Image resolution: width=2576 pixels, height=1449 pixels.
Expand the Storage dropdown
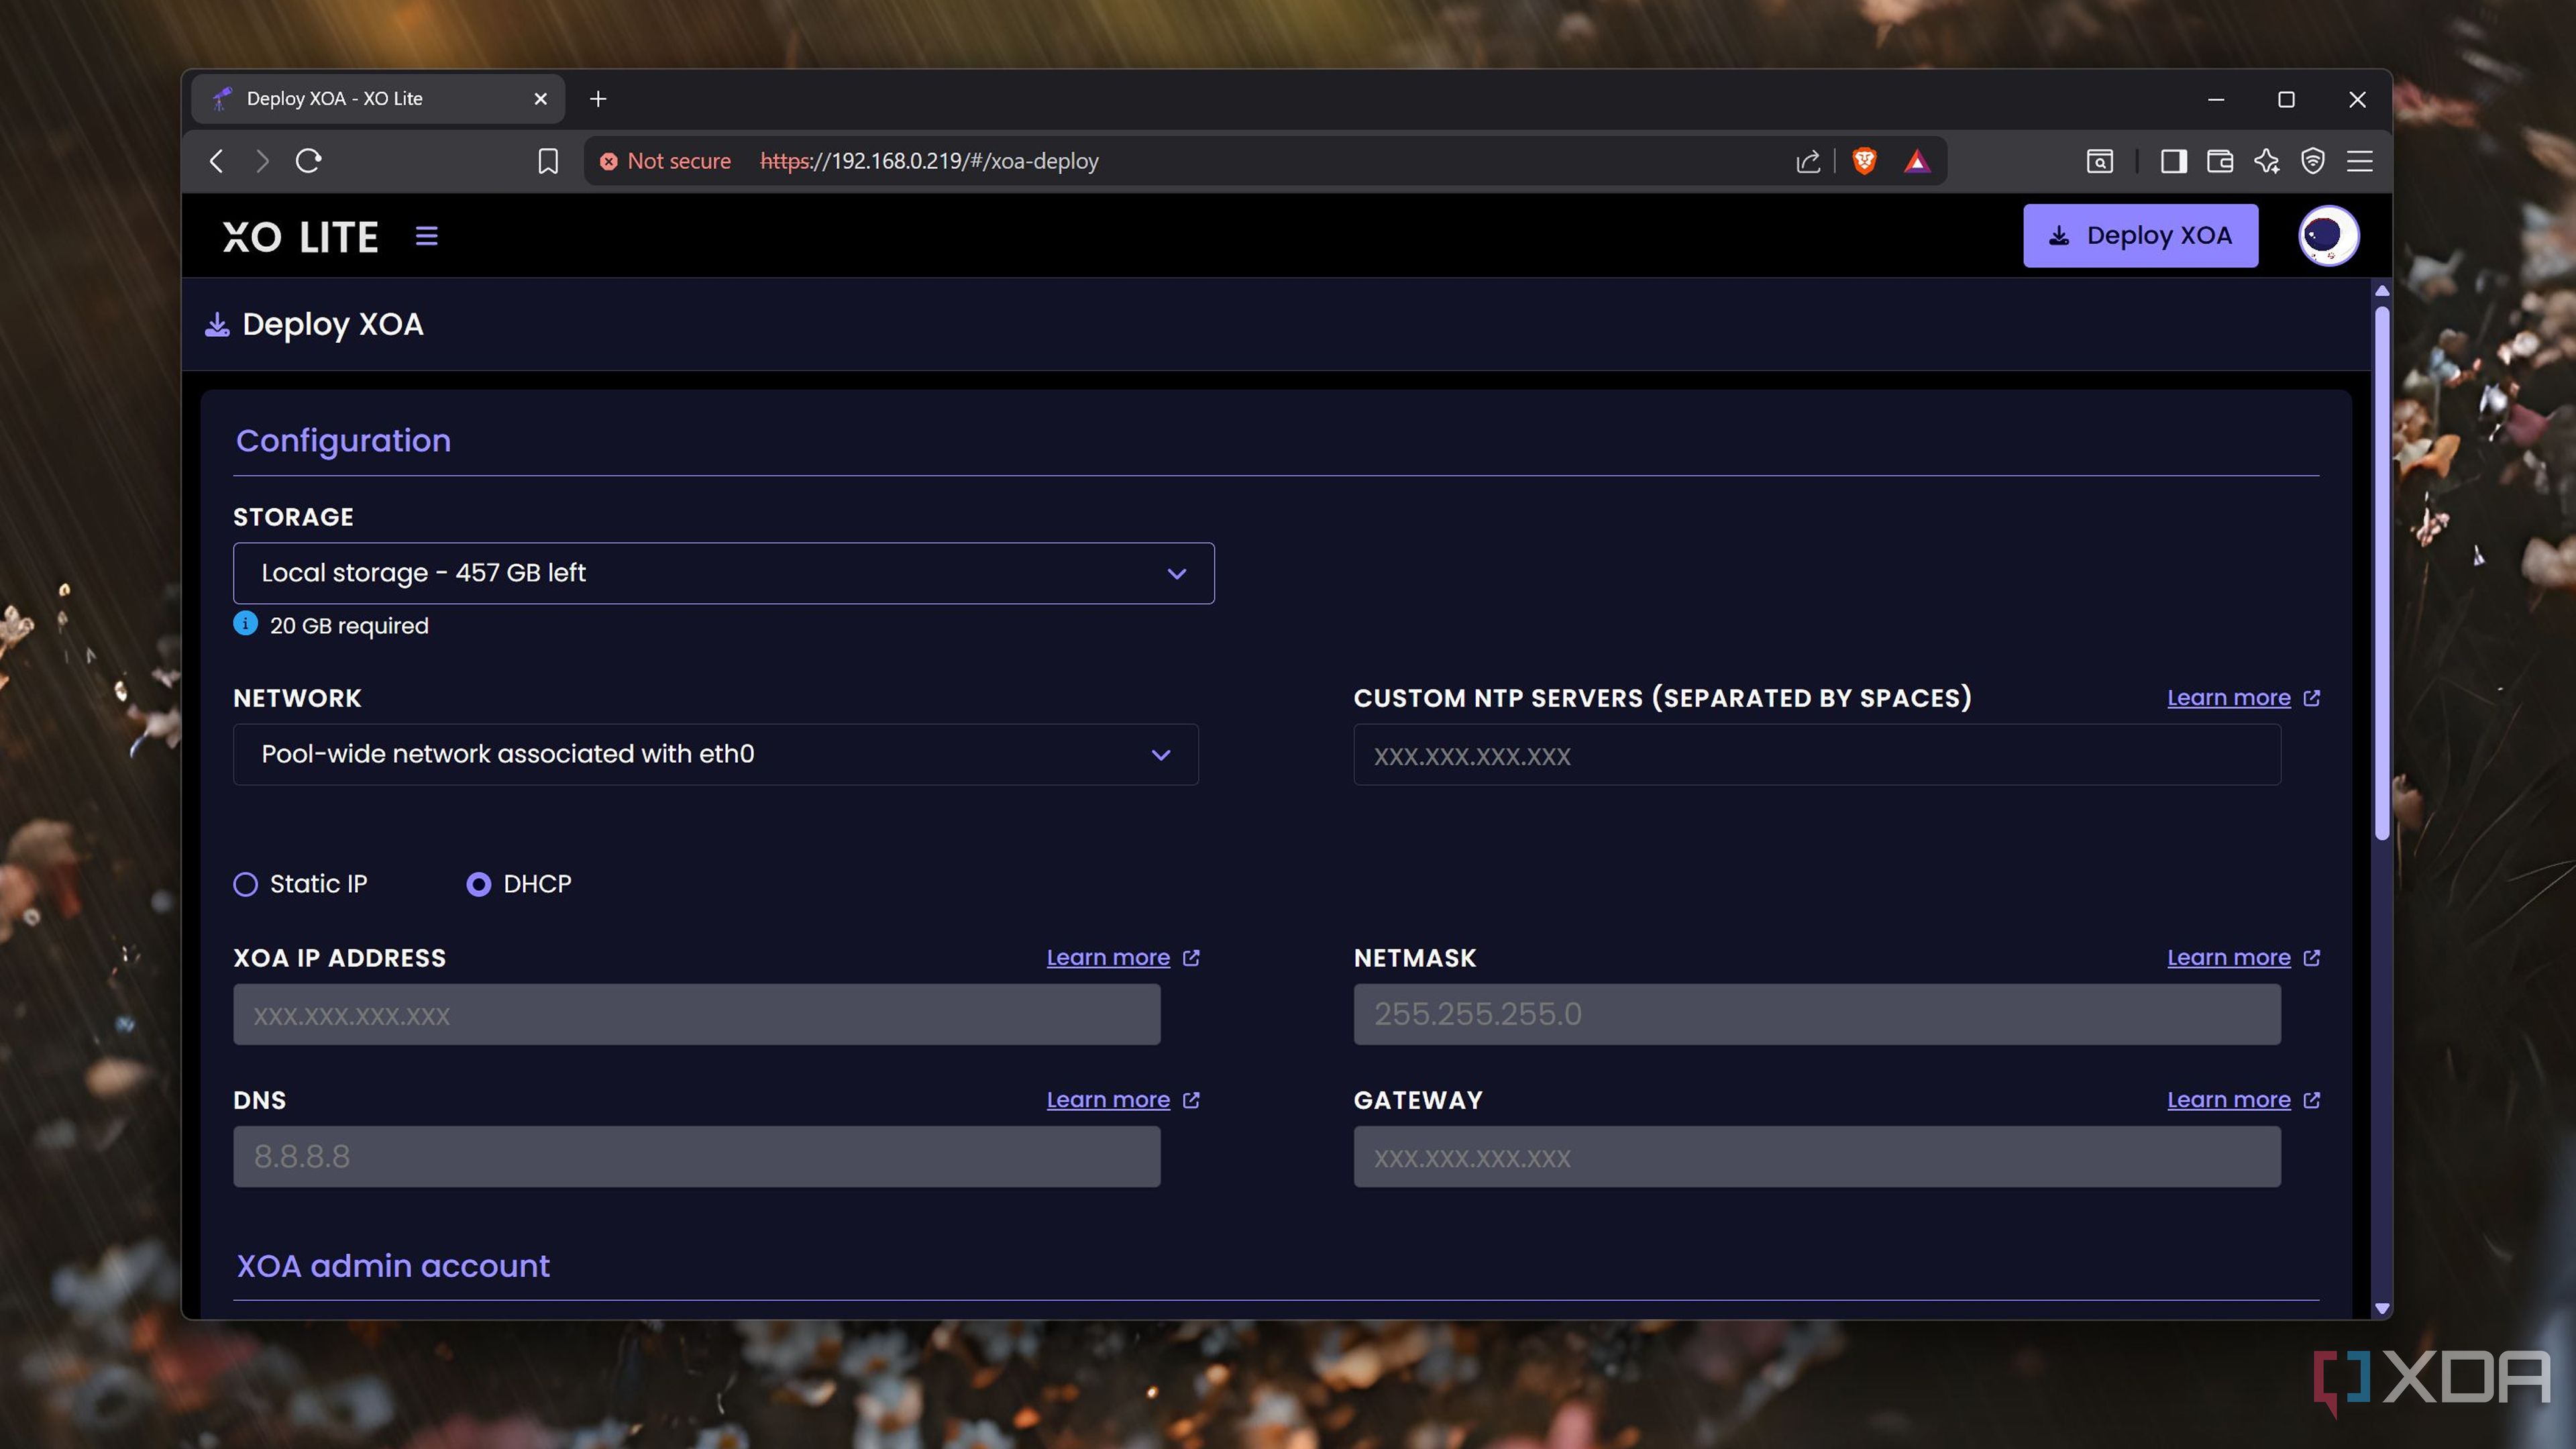click(723, 573)
